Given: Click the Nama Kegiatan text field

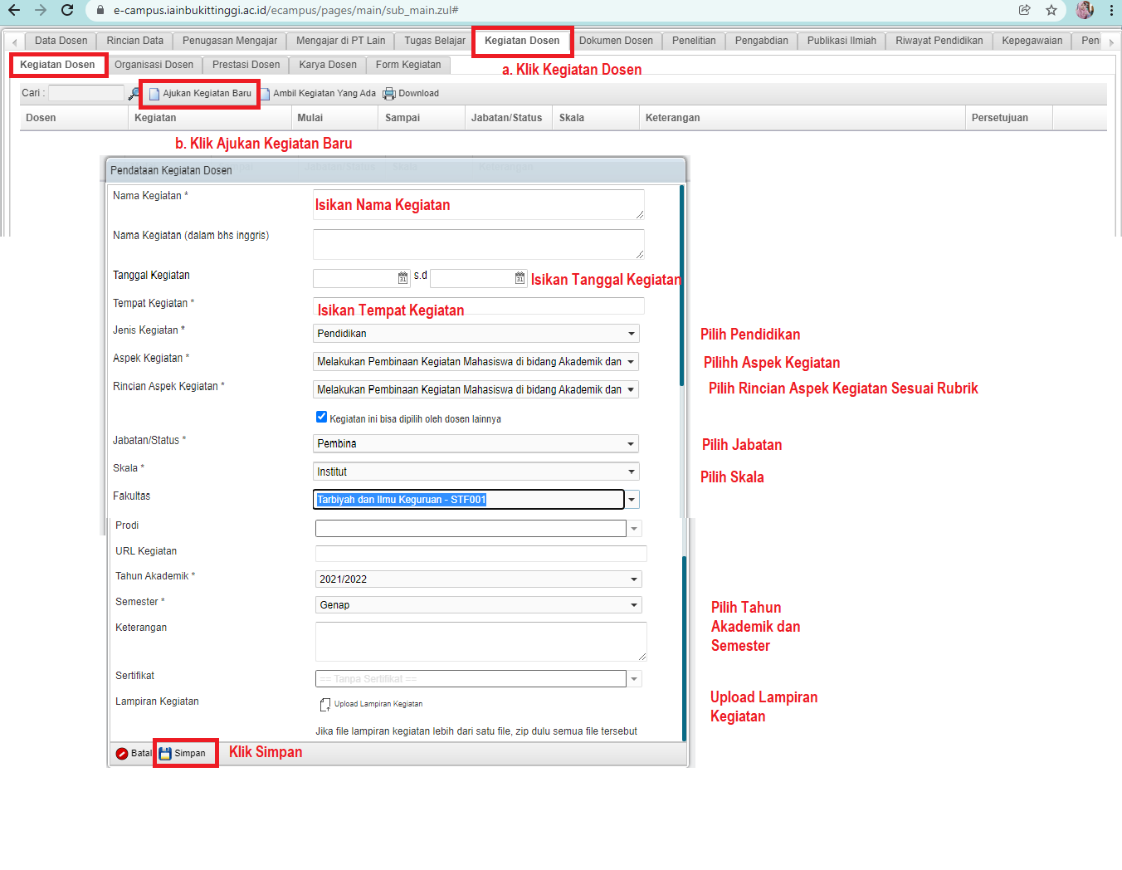Looking at the screenshot, I should coord(477,204).
